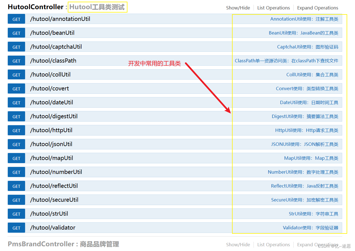Open the /hutool/covert endpoint path
The image size is (355, 251).
(49, 88)
